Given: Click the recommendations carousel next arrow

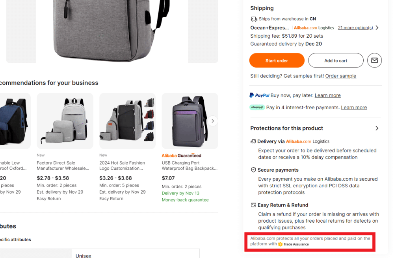Looking at the screenshot, I should click(213, 121).
